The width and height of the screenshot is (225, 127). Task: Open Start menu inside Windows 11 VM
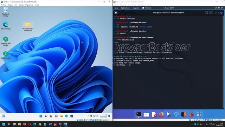coord(41,116)
